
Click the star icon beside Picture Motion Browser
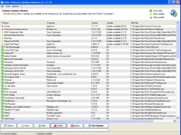(x=3, y=35)
